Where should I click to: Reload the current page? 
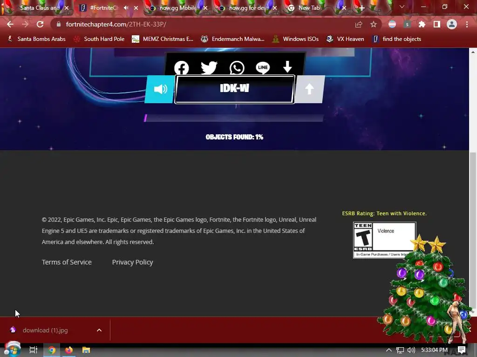(40, 24)
